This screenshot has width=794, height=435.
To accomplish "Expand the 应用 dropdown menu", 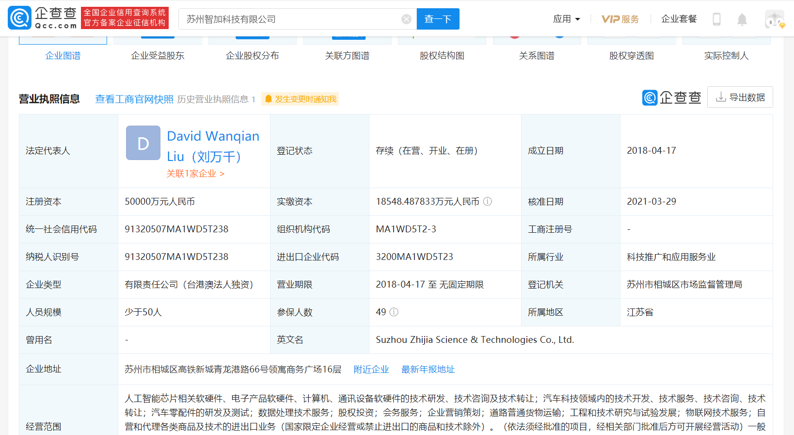I will point(566,19).
